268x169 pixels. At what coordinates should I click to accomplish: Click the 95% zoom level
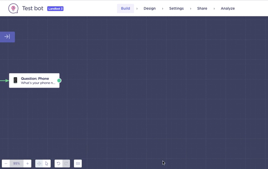click(x=16, y=164)
